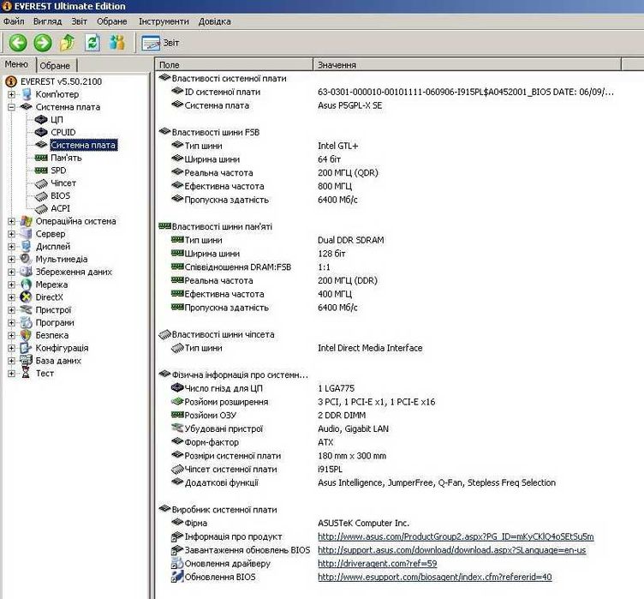Click the Збереження даних drive icon
Screen dimensions: 644x599
[x=27, y=272]
